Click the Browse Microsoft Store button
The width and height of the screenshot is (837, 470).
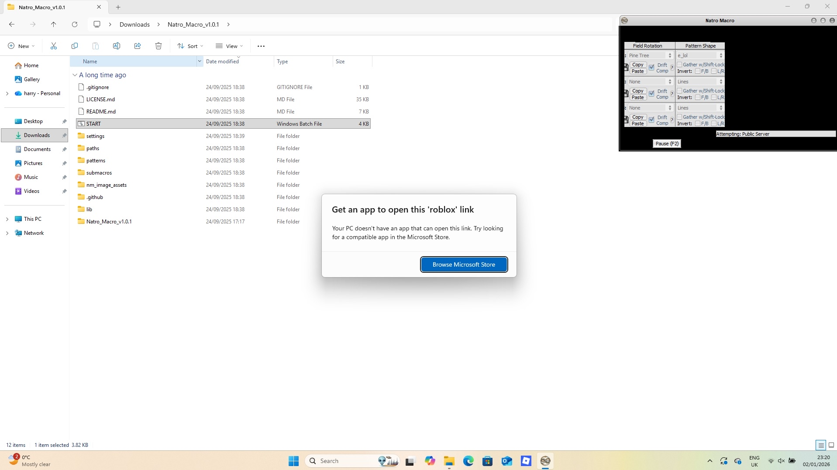click(463, 264)
